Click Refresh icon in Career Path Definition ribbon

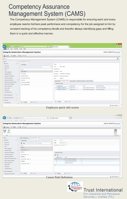(x=9, y=131)
